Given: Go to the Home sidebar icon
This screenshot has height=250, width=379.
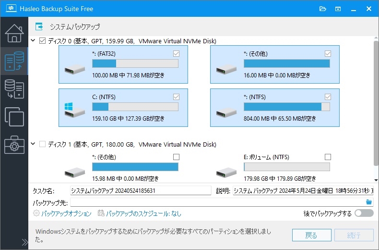Looking at the screenshot, I should pos(14,33).
